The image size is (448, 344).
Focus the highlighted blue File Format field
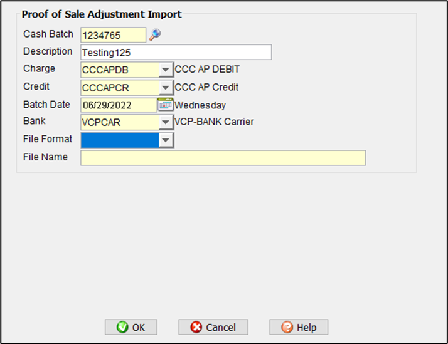click(x=119, y=140)
